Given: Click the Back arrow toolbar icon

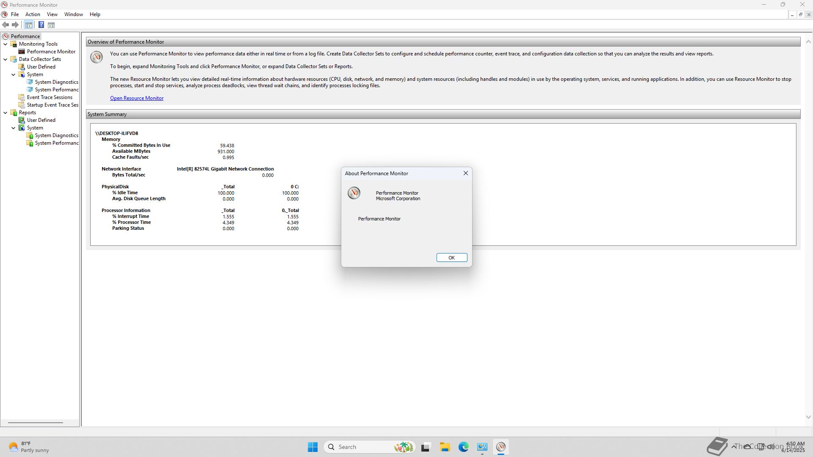Looking at the screenshot, I should 6,25.
